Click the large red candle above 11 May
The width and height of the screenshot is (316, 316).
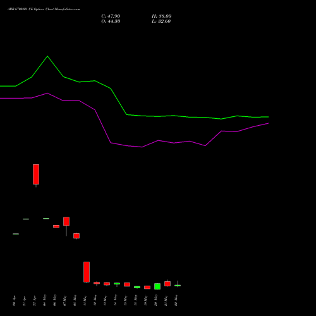coord(87,272)
